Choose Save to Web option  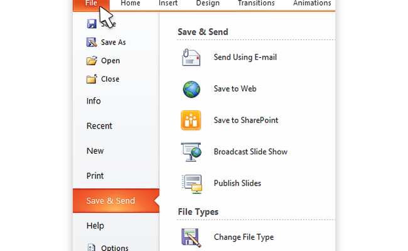(x=235, y=88)
